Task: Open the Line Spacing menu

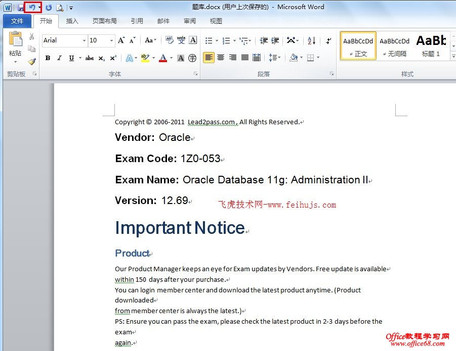Action: point(274,58)
